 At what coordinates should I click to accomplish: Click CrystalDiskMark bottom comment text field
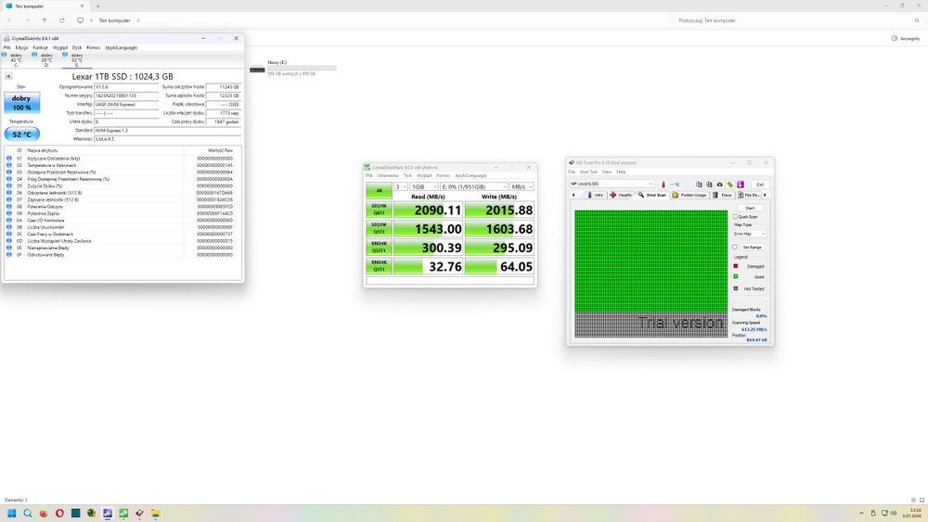tap(450, 281)
